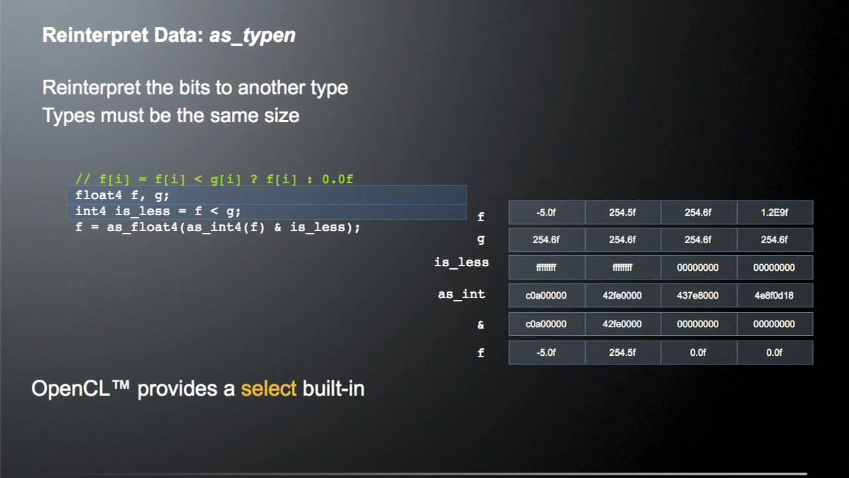Viewport: 849px width, 478px height.
Task: Click the text 'OpenCL™ provides a'
Action: (133, 388)
